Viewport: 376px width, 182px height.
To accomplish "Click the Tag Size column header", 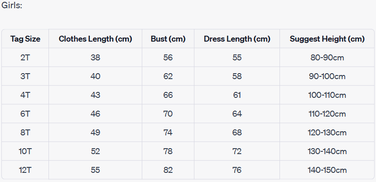I will [25, 39].
